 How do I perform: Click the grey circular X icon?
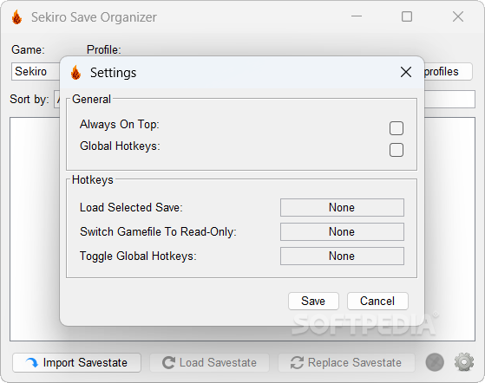(435, 362)
